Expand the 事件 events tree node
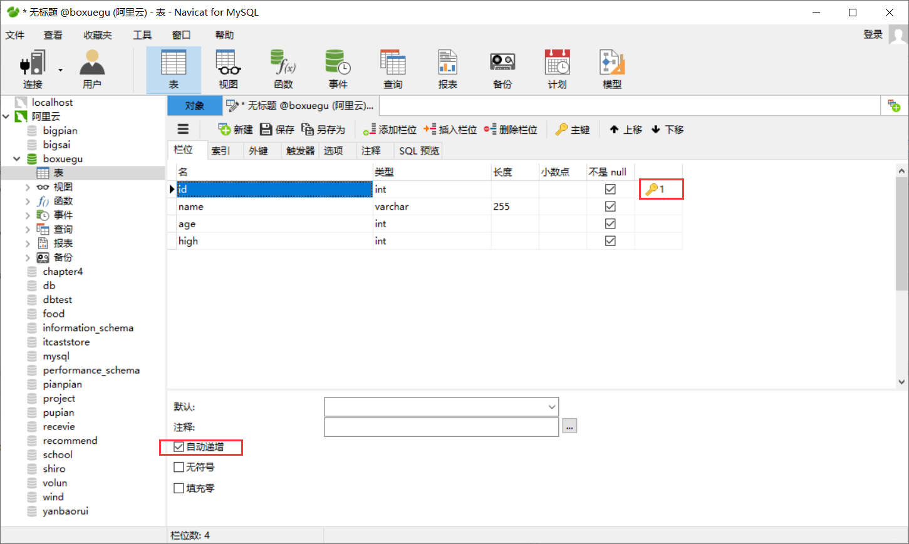 (28, 215)
